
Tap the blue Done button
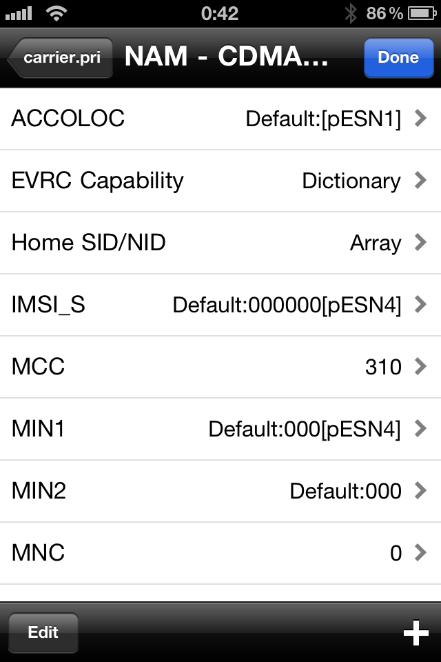[398, 57]
